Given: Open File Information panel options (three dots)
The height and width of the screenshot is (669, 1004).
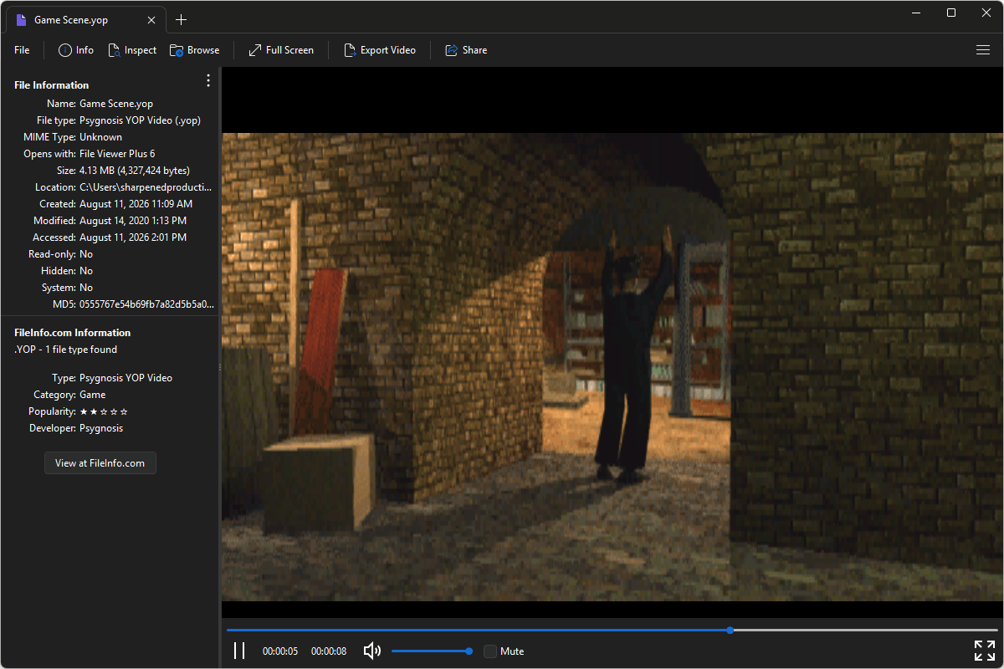Looking at the screenshot, I should tap(208, 80).
